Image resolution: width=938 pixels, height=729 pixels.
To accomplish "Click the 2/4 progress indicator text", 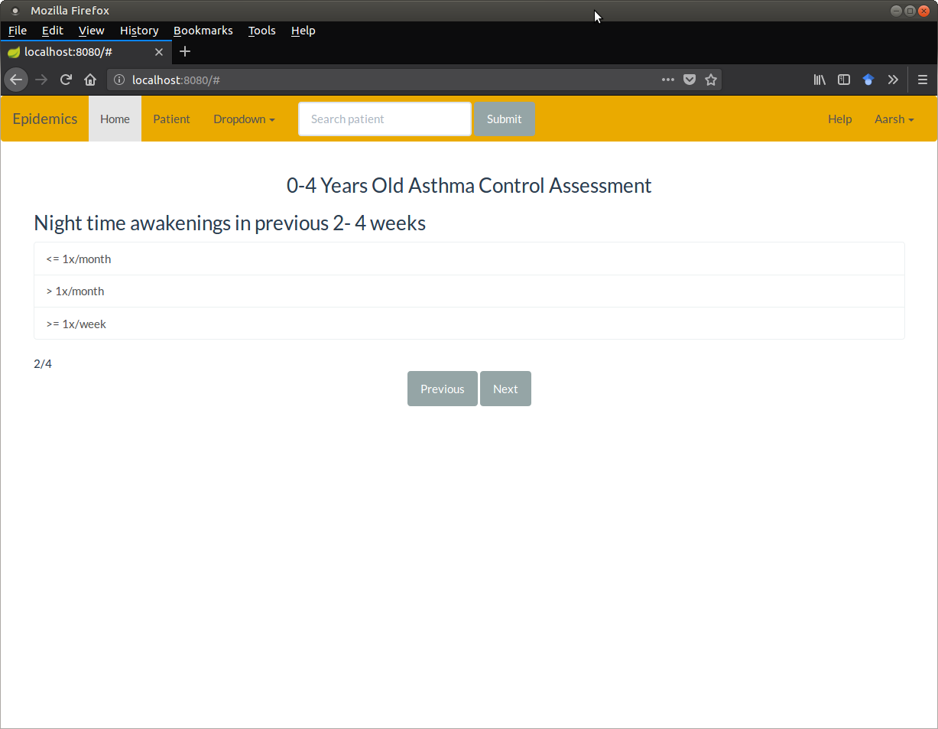I will coord(43,363).
